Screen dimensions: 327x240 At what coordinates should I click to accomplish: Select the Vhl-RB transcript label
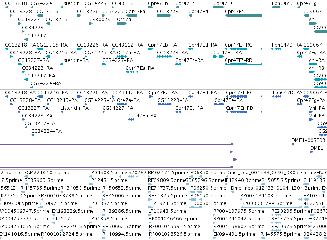[316, 68]
